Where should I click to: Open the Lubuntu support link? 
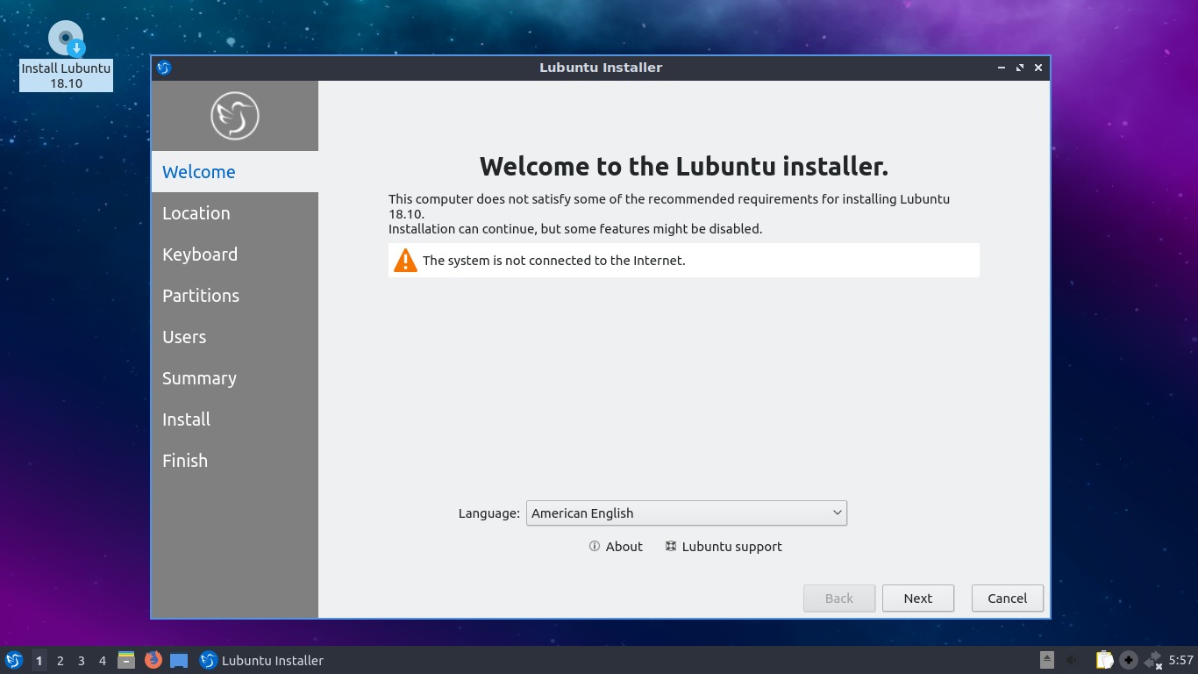coord(724,546)
